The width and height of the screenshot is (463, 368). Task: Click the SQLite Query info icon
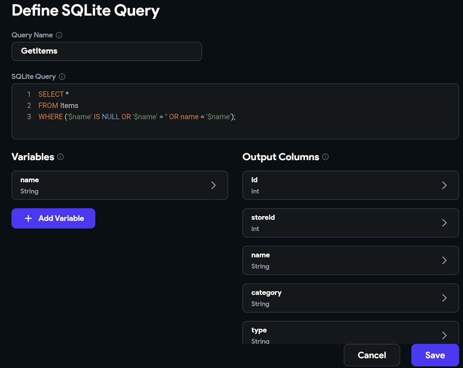(62, 76)
